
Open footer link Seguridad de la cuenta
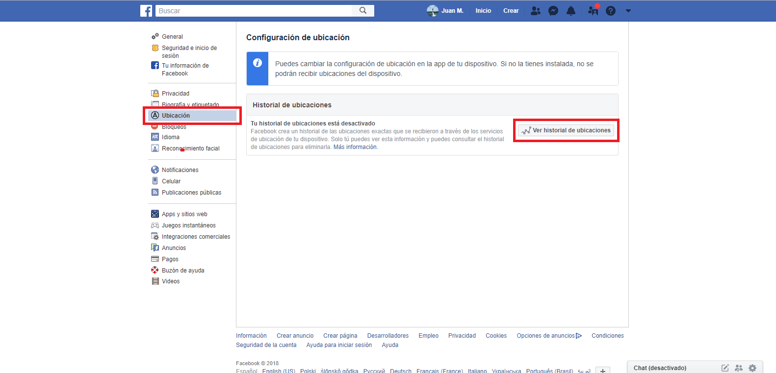266,345
